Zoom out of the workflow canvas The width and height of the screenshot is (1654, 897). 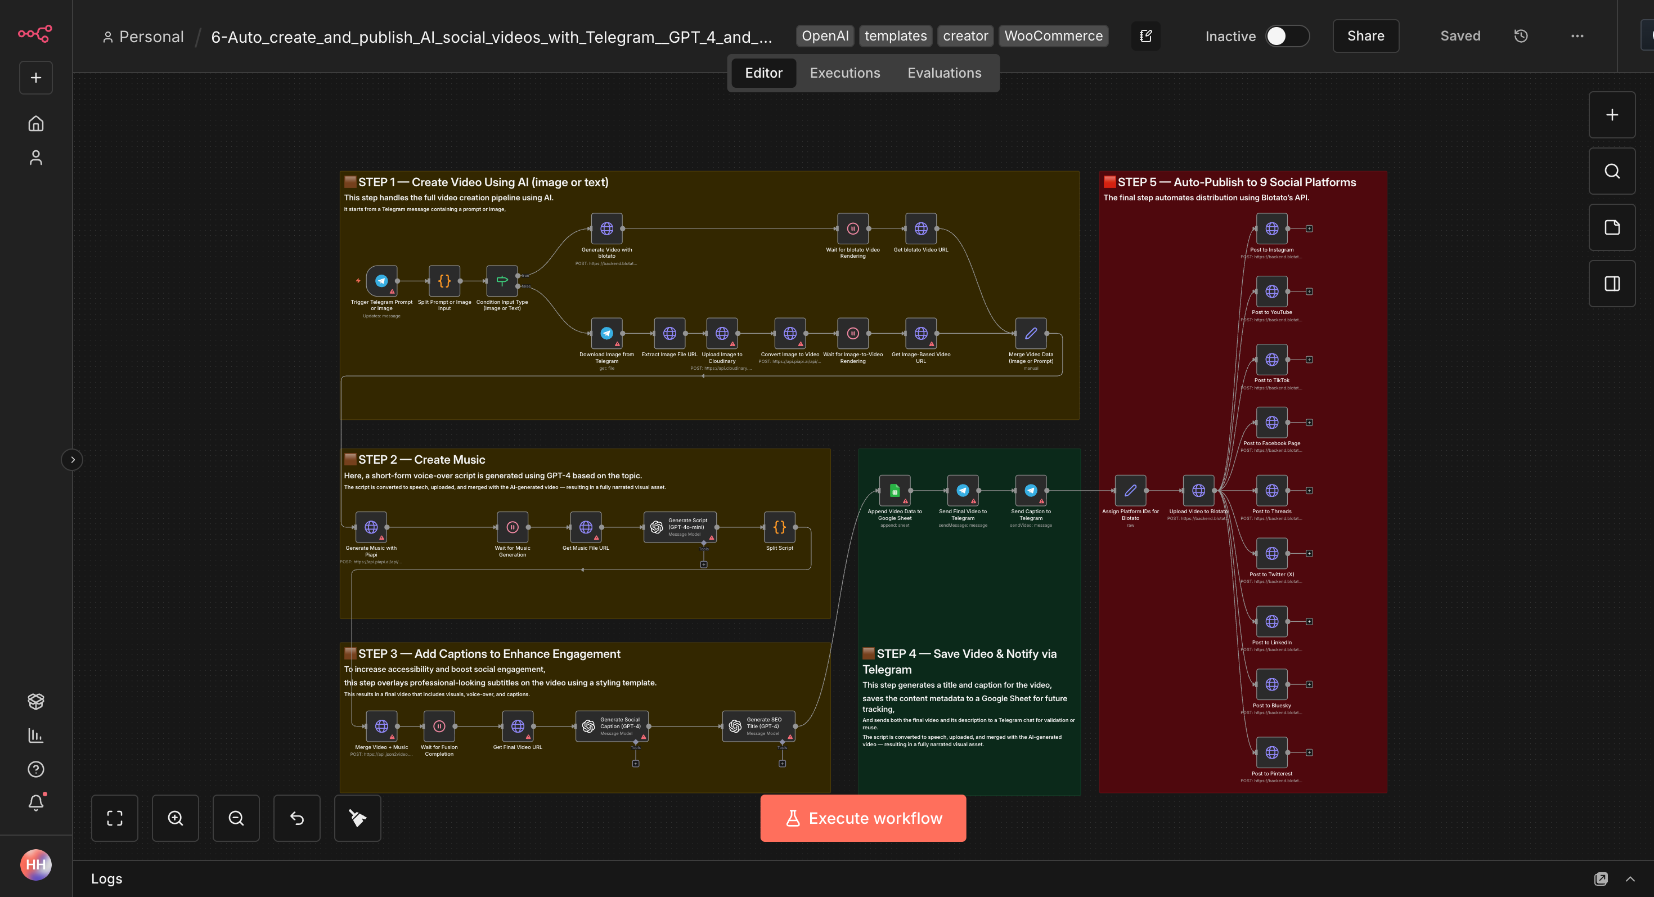click(x=236, y=818)
